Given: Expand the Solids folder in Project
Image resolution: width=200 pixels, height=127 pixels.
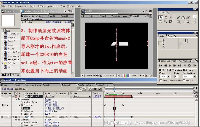Looking at the screenshot, I should (2, 63).
